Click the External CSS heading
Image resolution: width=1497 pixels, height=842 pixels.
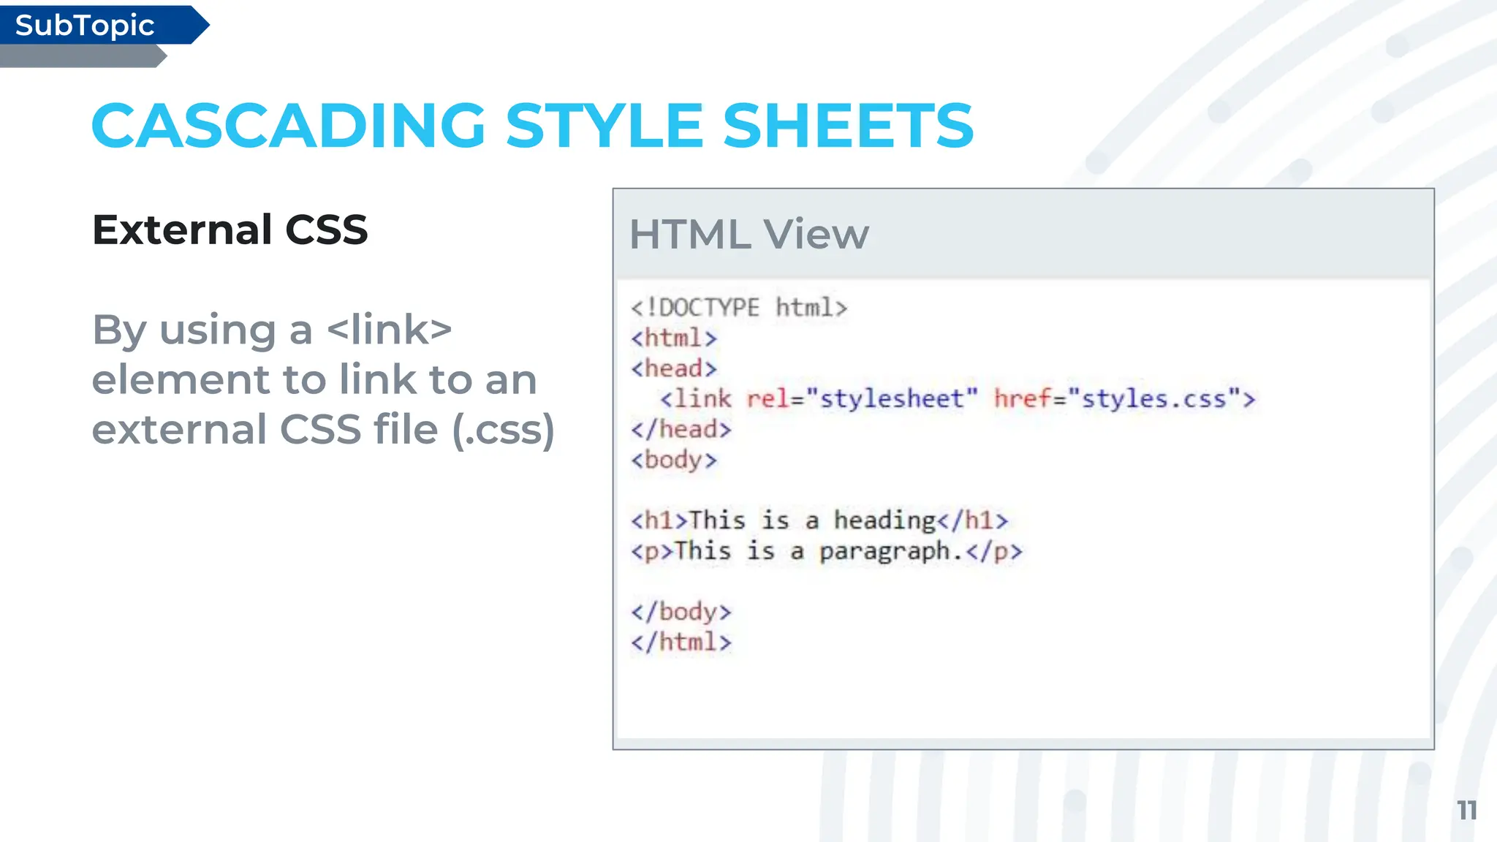[x=230, y=230]
